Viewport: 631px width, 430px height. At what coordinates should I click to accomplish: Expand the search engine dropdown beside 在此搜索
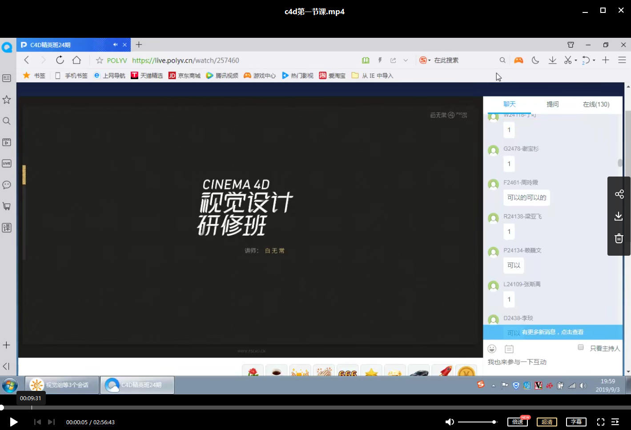429,60
